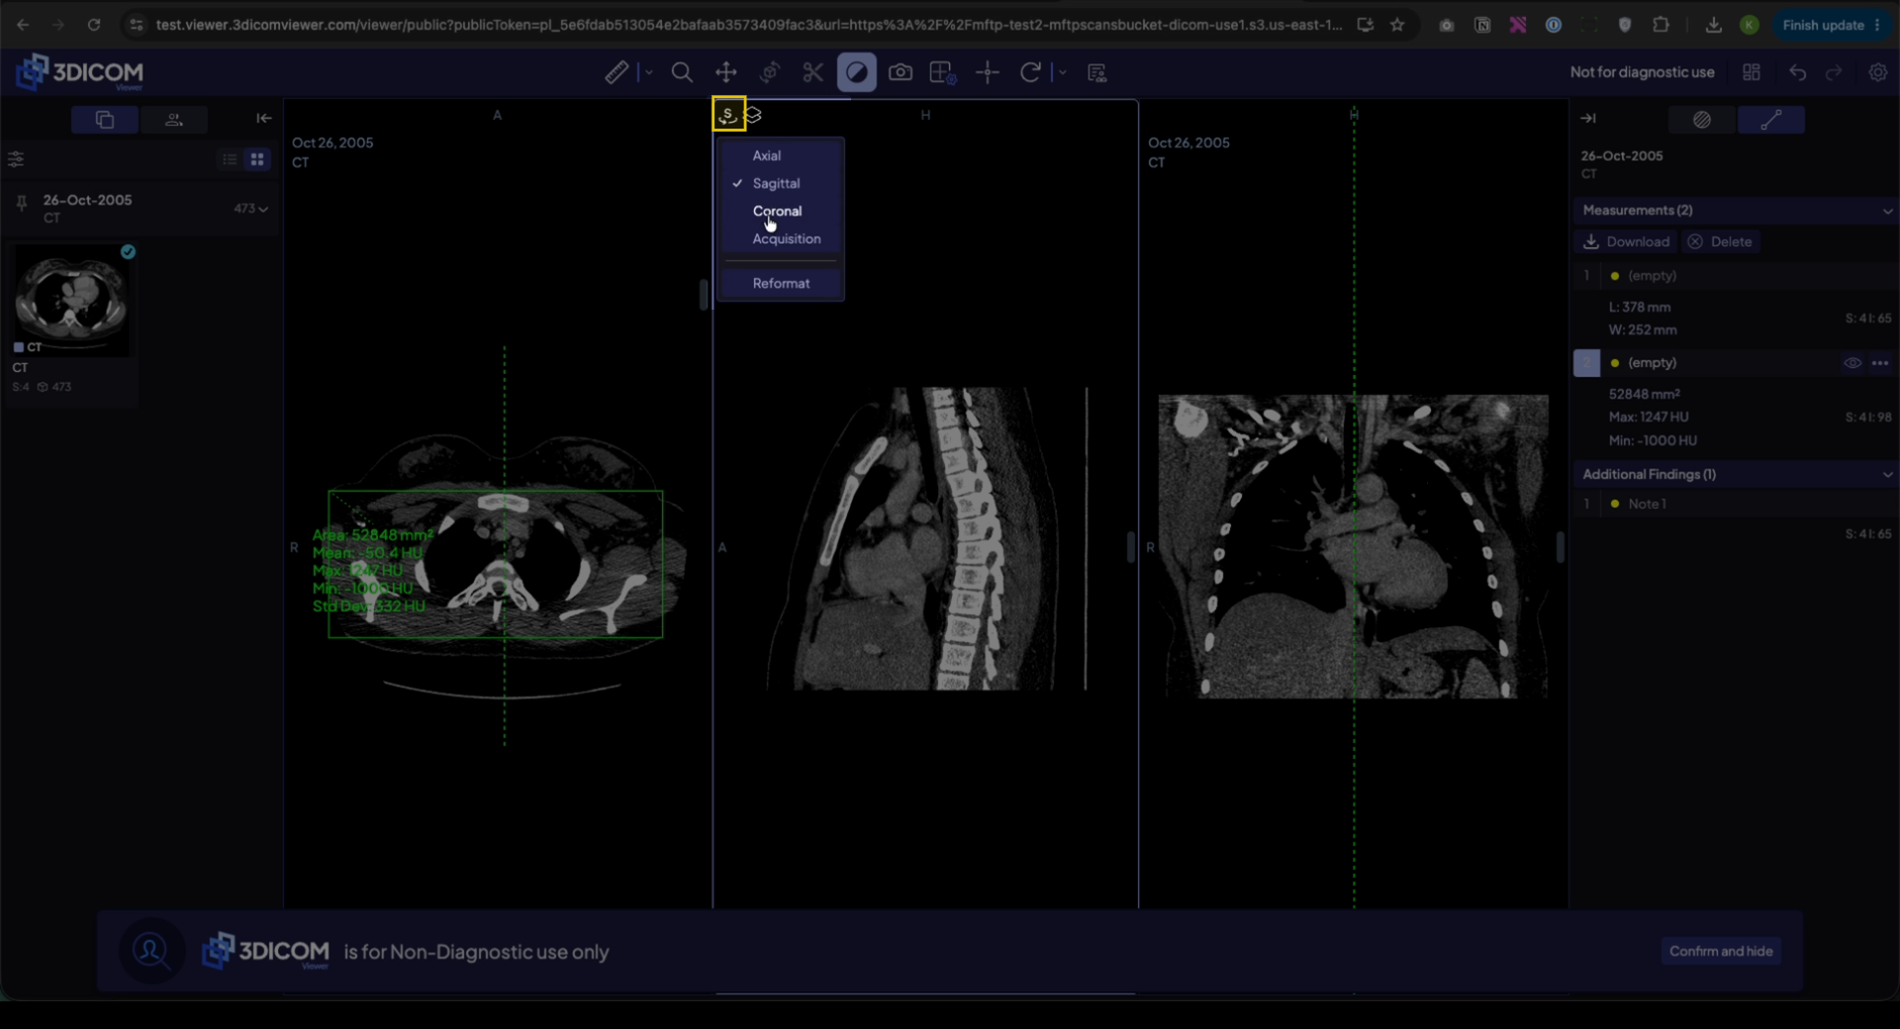1900x1029 pixels.
Task: Collapse the Measurements (2) section
Action: click(x=1886, y=211)
